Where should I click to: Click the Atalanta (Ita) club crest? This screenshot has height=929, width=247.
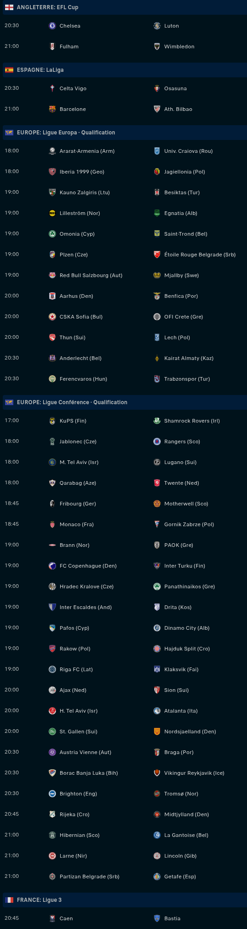157,711
